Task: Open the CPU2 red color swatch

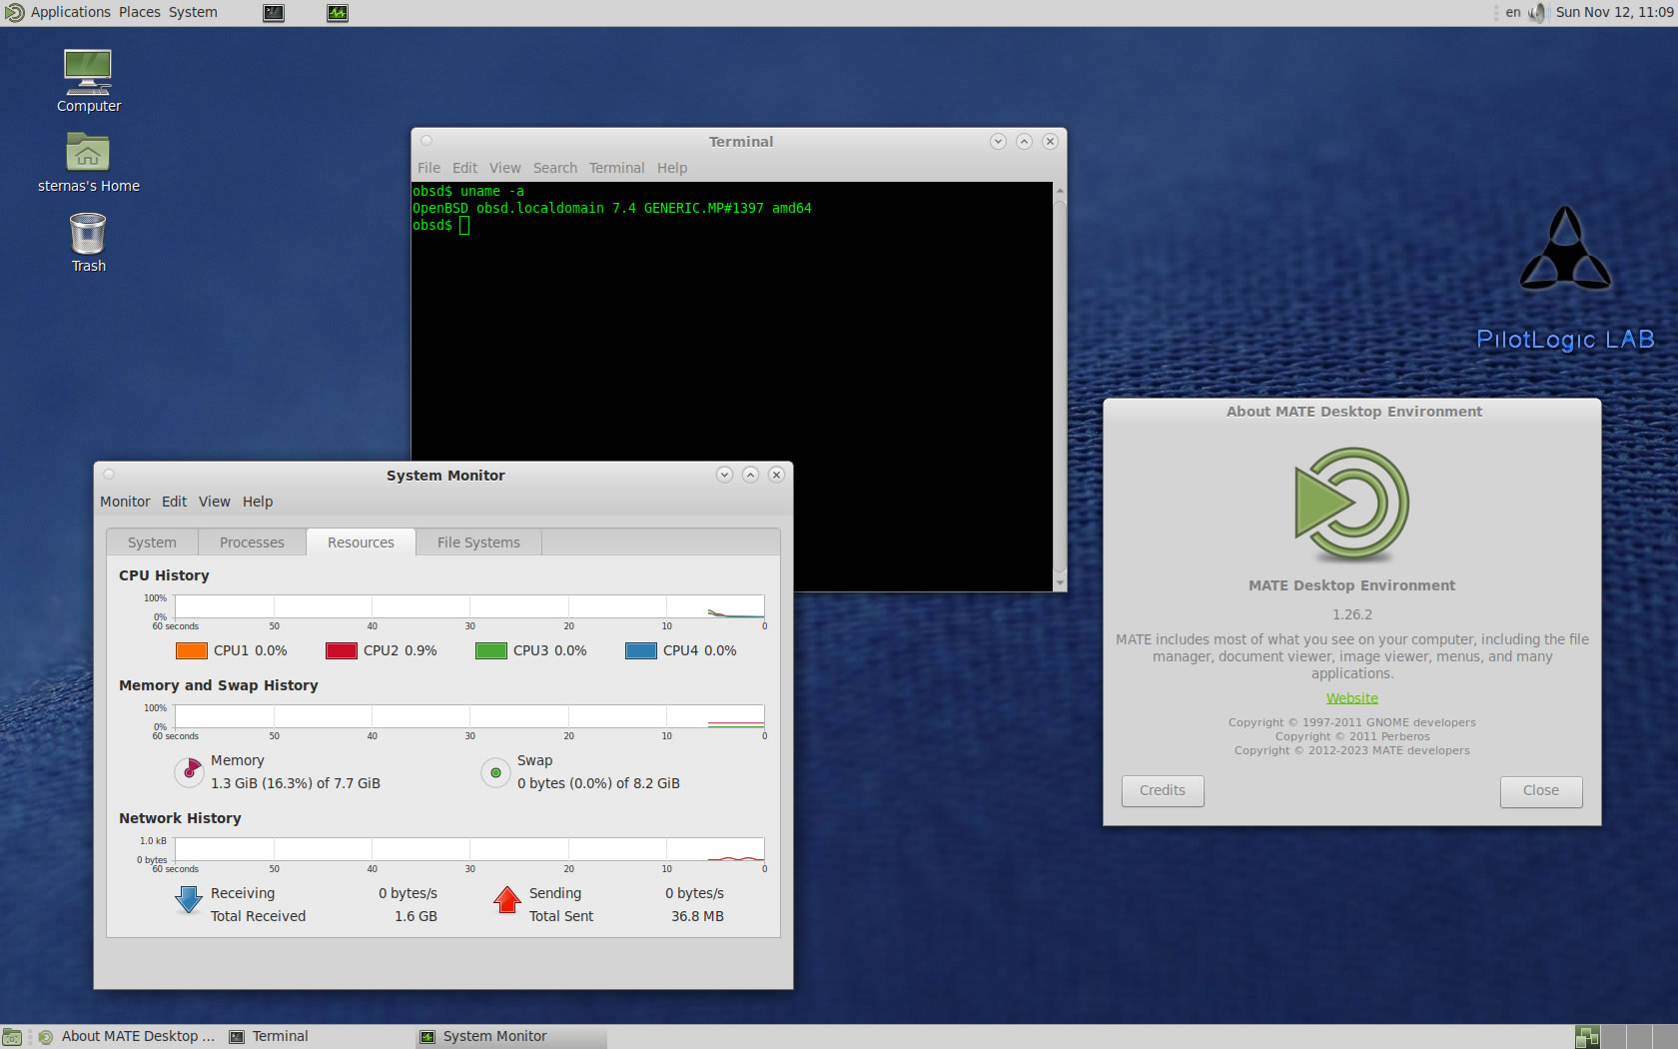Action: coord(342,650)
